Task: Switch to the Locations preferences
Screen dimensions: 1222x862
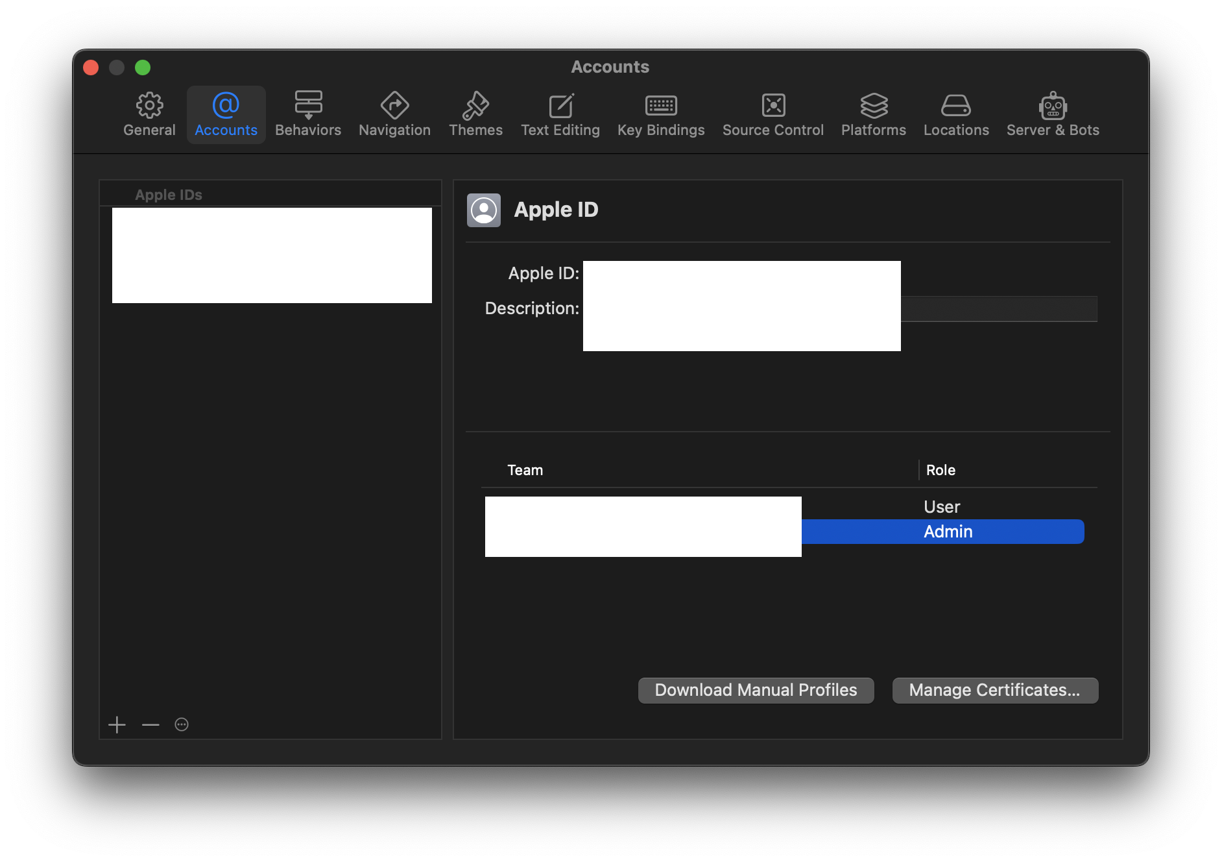Action: click(956, 115)
